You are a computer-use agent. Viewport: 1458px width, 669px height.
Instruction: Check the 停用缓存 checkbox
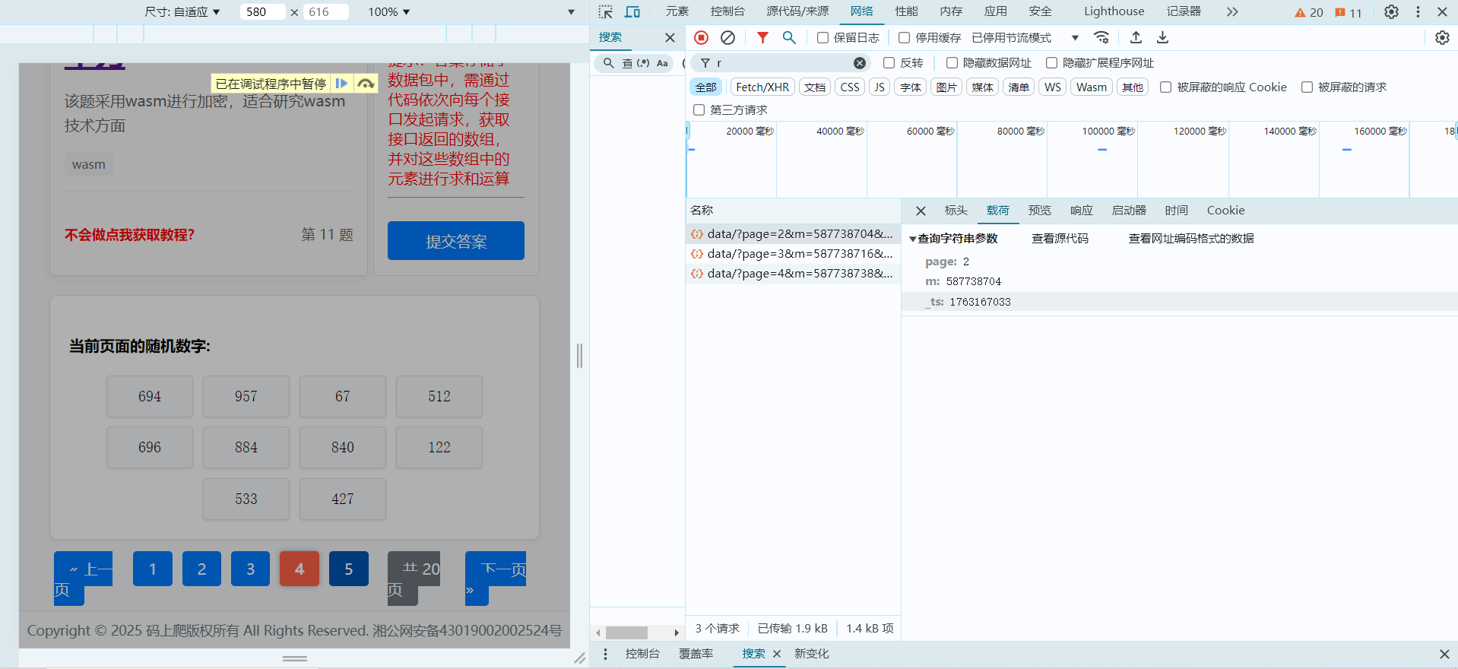[x=904, y=38]
